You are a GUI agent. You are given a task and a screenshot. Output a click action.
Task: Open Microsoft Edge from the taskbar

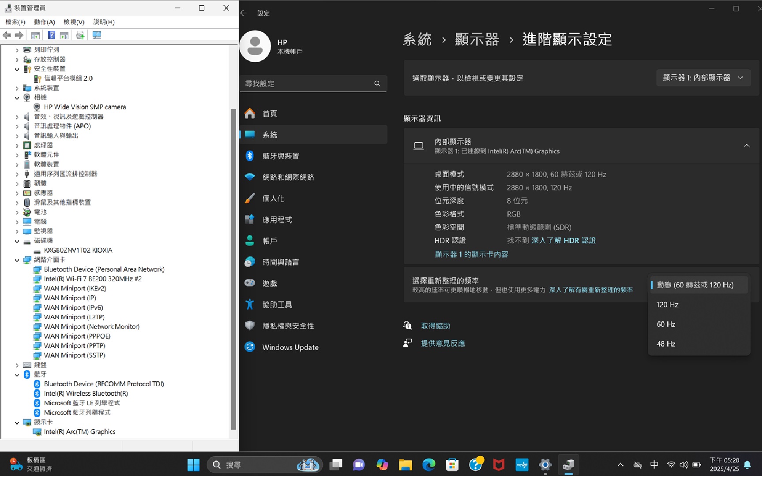tap(428, 465)
